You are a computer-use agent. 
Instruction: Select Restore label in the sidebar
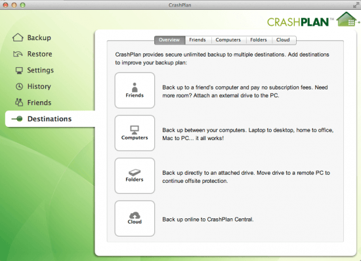[40, 54]
